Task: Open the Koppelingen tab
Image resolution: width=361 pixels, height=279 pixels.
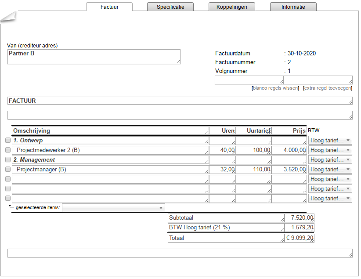Action: coord(231,7)
